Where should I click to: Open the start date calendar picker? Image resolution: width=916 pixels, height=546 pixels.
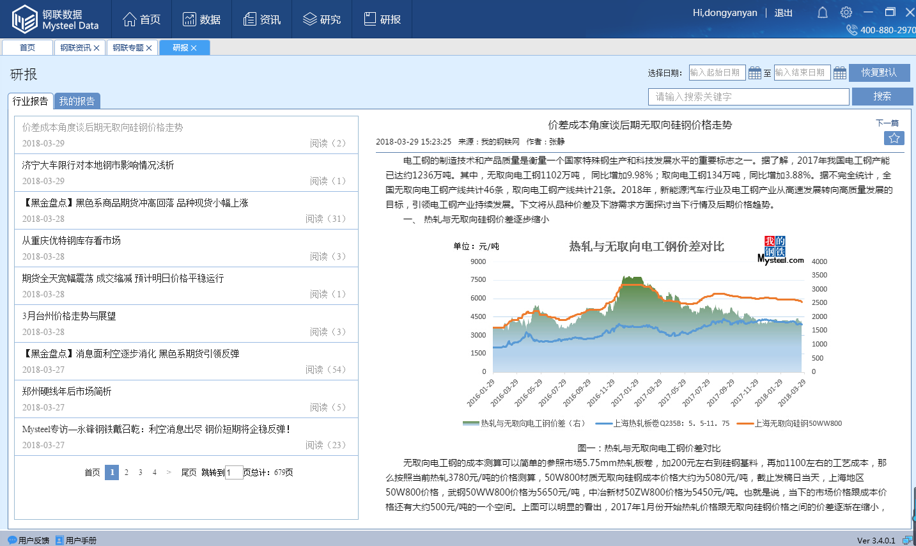click(x=755, y=73)
